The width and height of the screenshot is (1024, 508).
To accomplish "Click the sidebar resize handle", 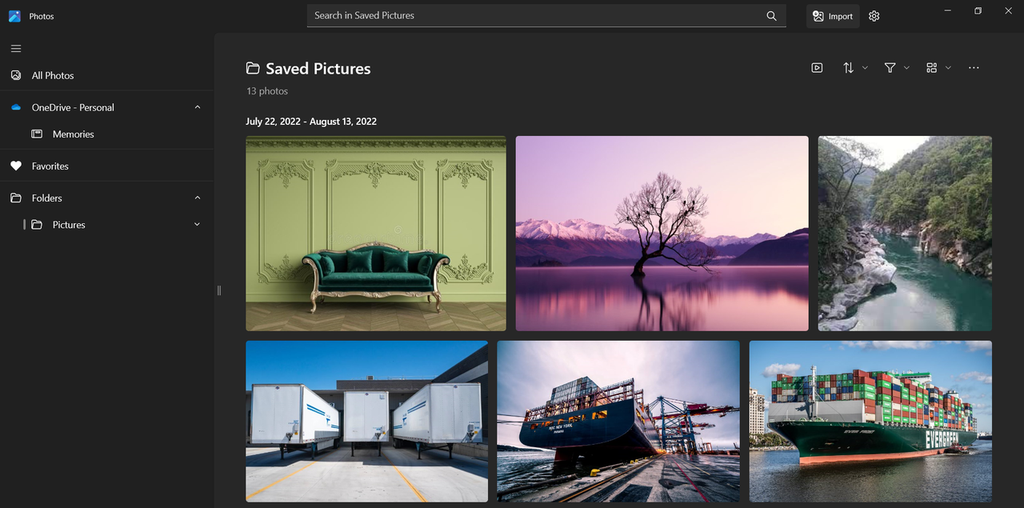I will point(218,290).
